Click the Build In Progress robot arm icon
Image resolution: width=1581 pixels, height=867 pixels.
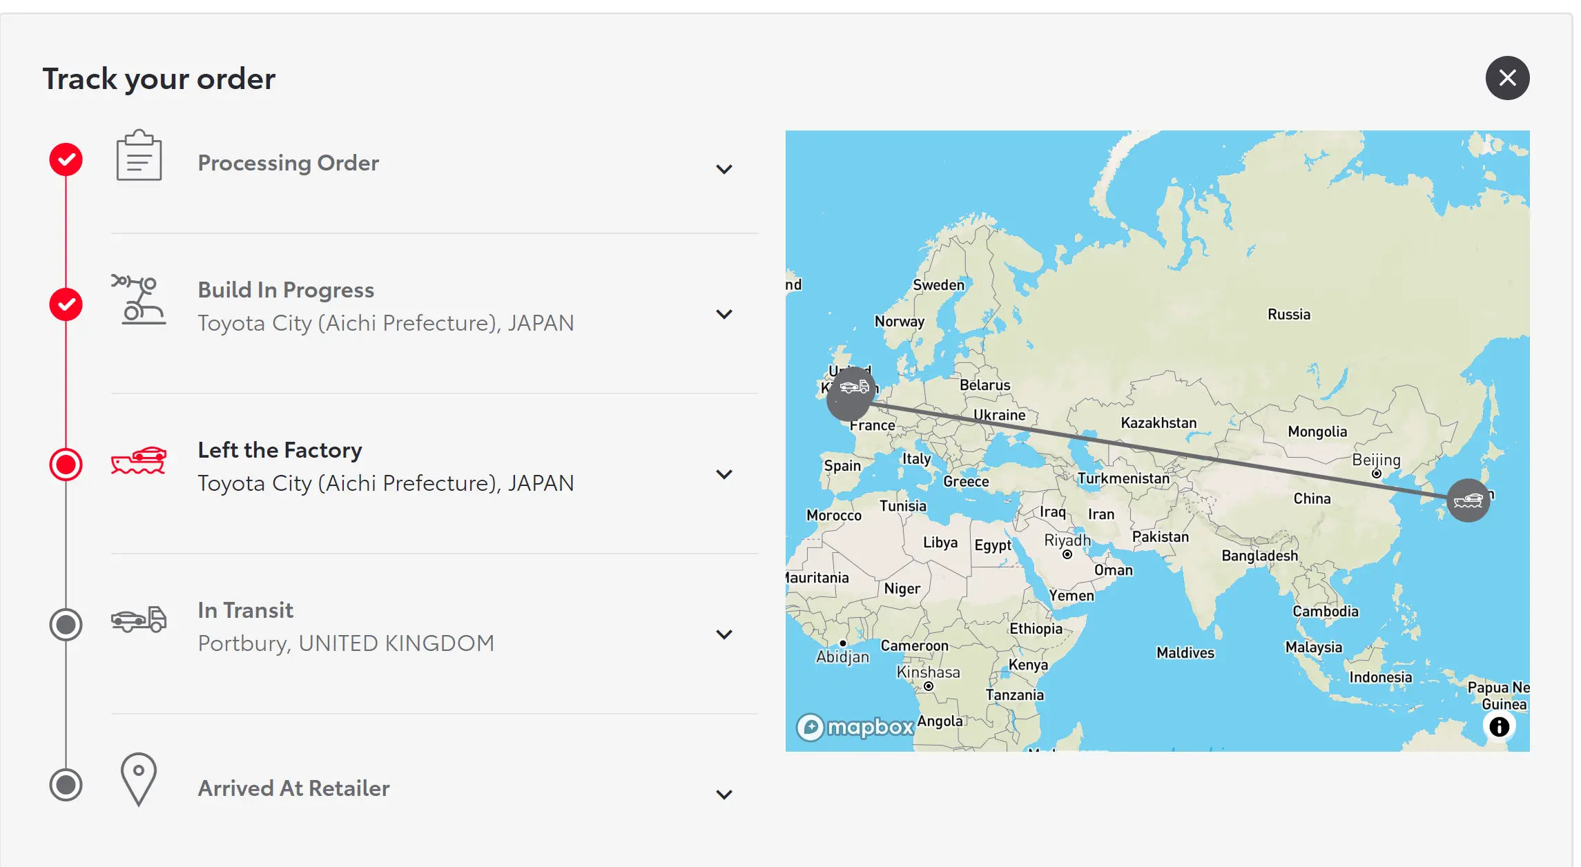(138, 300)
